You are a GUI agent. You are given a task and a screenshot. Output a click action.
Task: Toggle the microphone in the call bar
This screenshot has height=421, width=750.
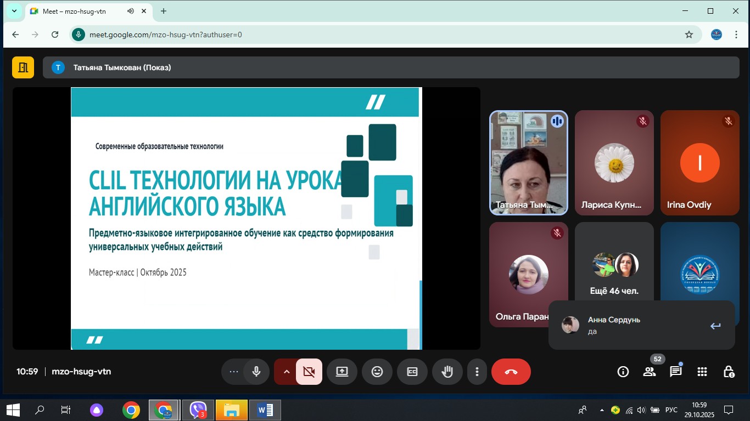pos(256,372)
